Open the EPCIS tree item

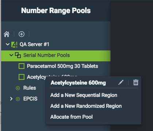point(30,99)
